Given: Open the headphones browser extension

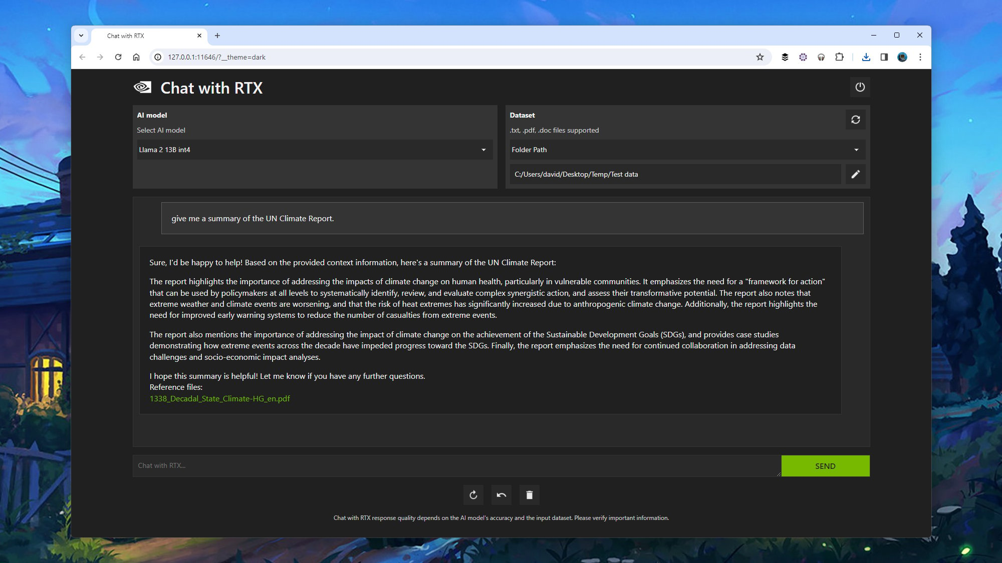Looking at the screenshot, I should (821, 57).
